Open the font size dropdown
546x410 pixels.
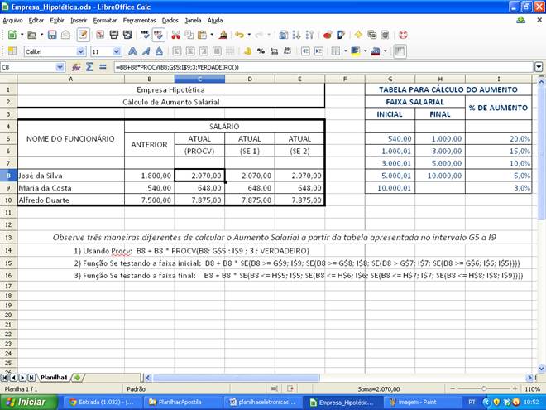pos(117,51)
